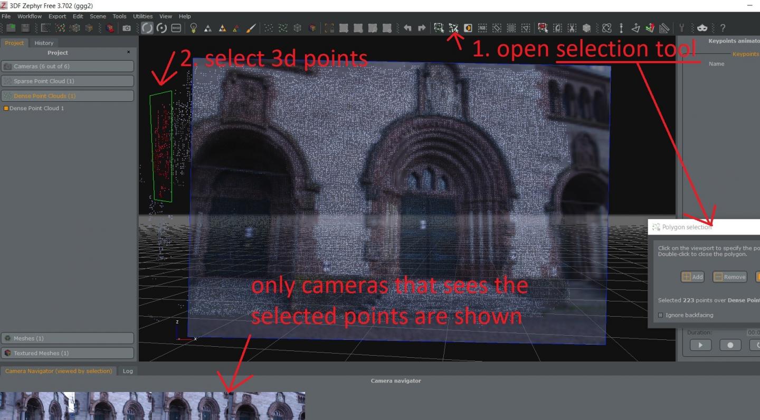Click the New project toolbar icon
Screen dimensions: 760x420
(11, 28)
